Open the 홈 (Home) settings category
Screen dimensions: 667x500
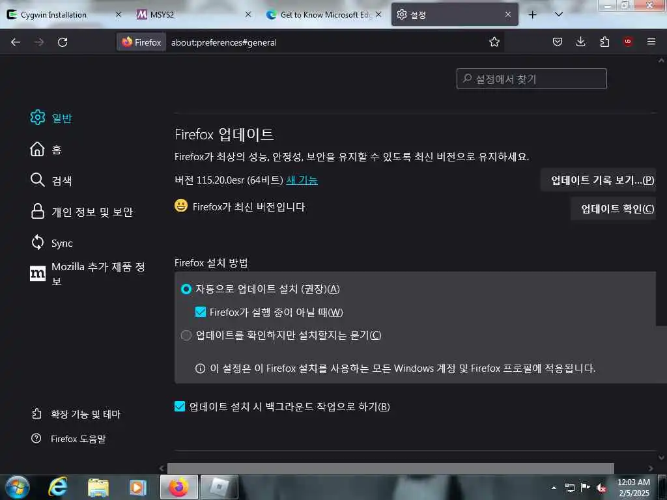[x=46, y=149]
